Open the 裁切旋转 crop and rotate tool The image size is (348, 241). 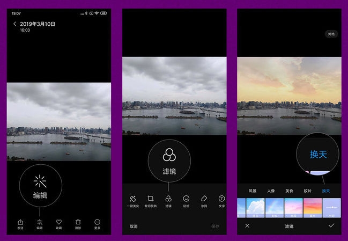(151, 201)
